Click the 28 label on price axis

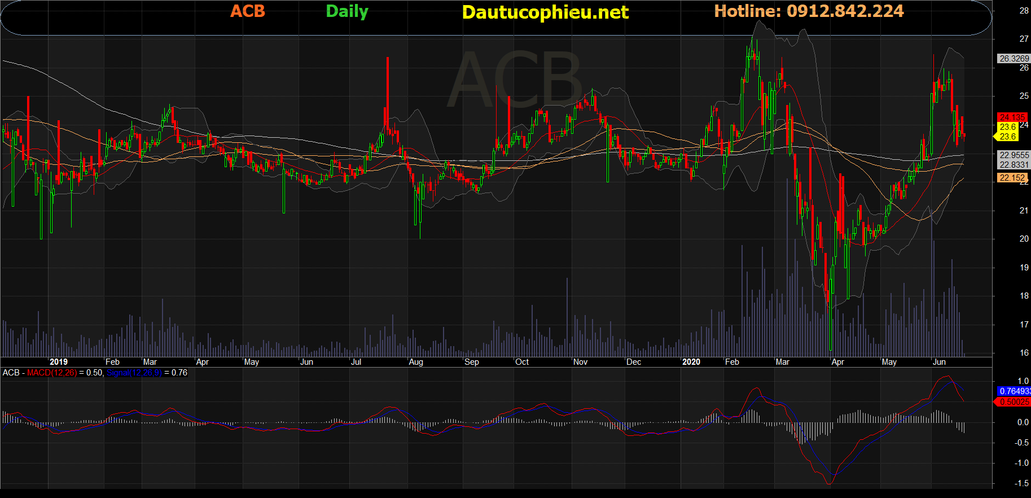pos(1024,11)
